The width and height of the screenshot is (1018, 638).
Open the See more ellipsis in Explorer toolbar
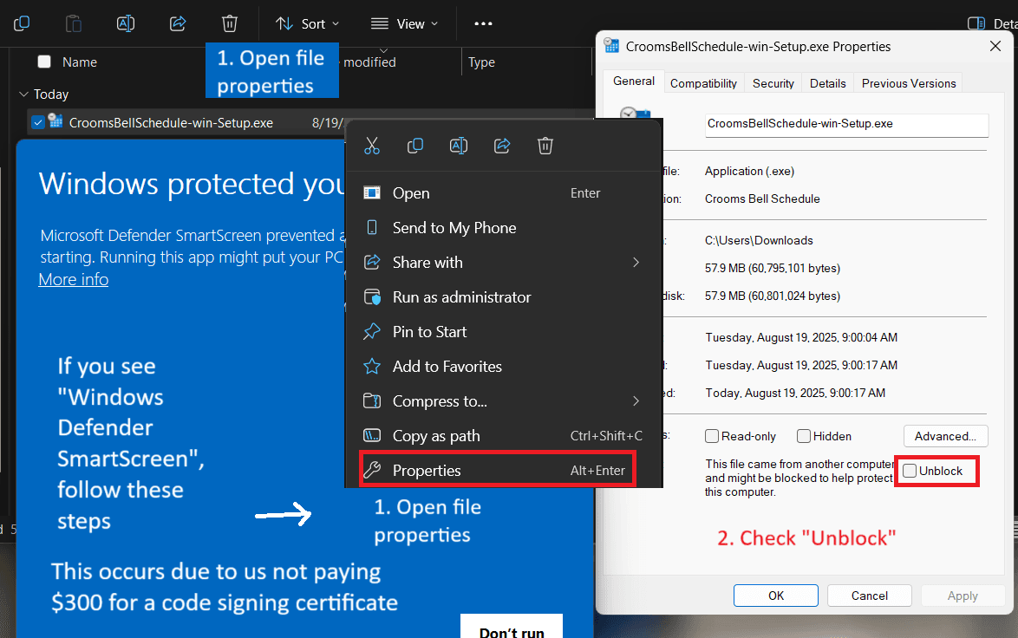483,24
